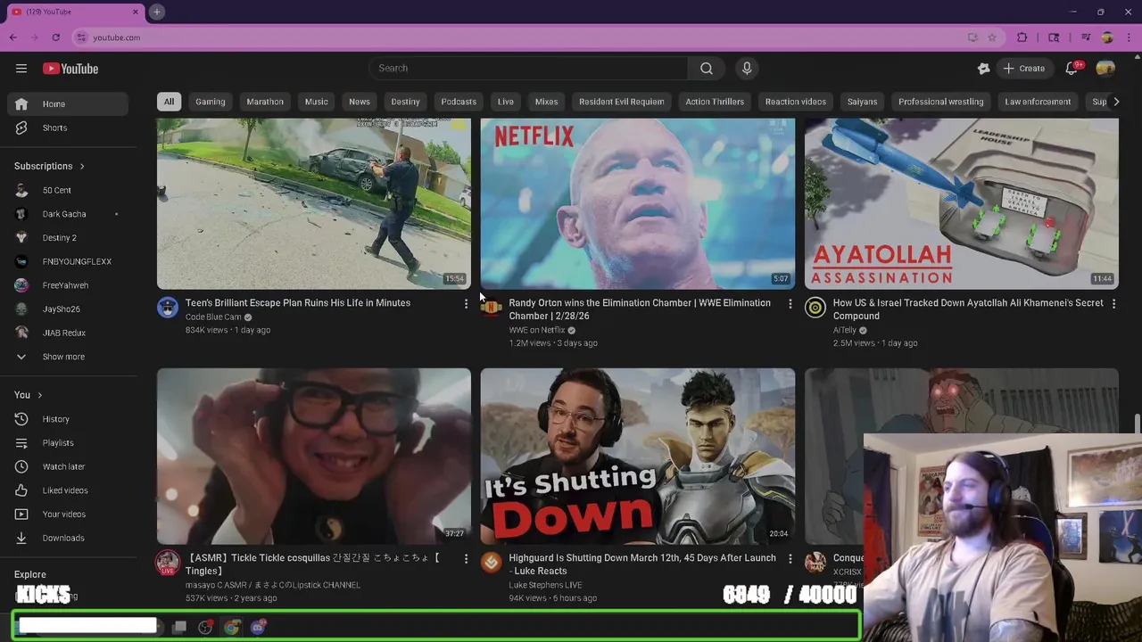
Task: Open OBS from the taskbar
Action: [205, 628]
